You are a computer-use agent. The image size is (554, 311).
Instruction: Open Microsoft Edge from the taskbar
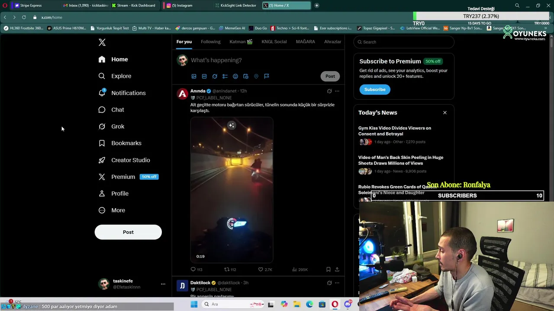(x=309, y=305)
